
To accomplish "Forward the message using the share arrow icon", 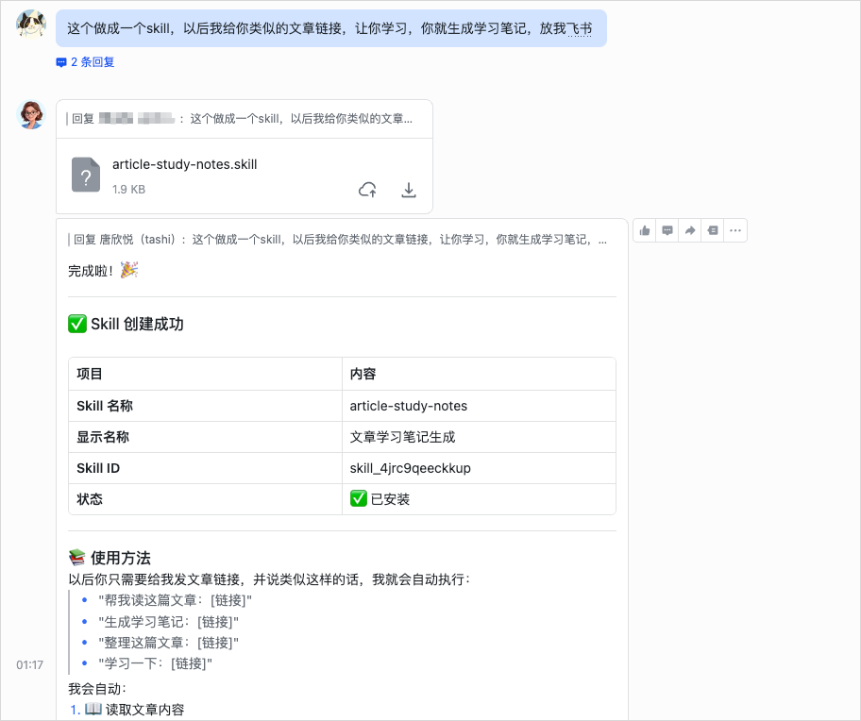I will 690,229.
